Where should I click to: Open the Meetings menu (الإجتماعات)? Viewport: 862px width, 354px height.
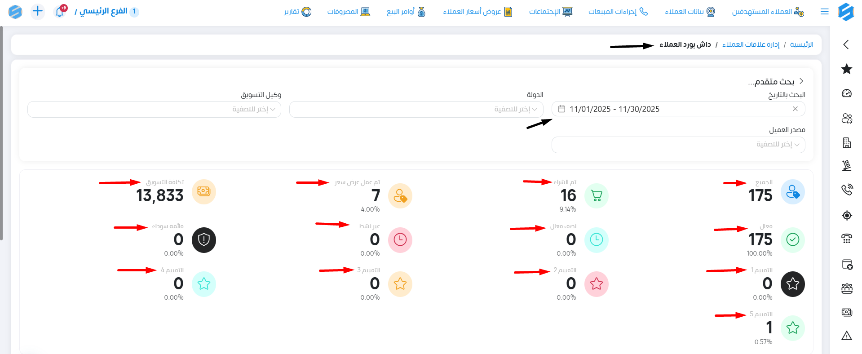(x=550, y=12)
